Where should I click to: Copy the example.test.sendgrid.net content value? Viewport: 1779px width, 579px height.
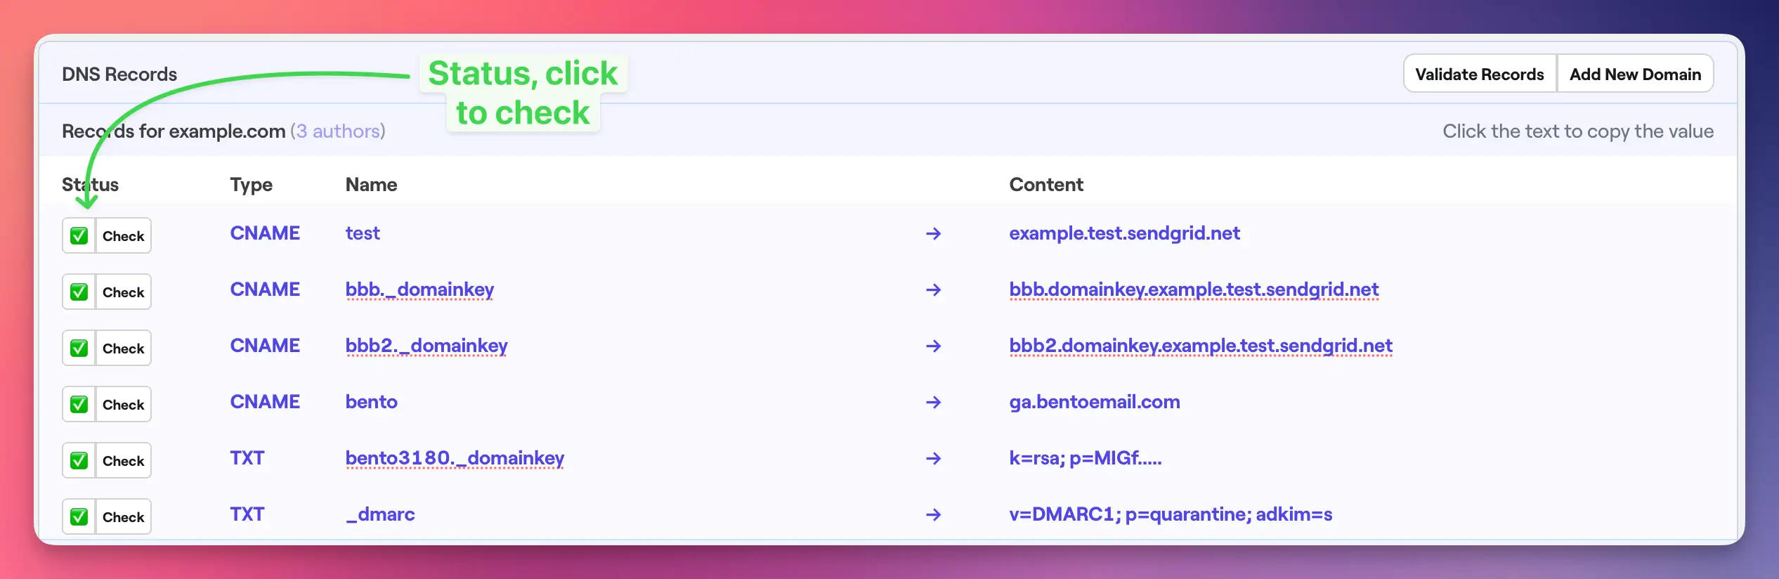coord(1124,233)
